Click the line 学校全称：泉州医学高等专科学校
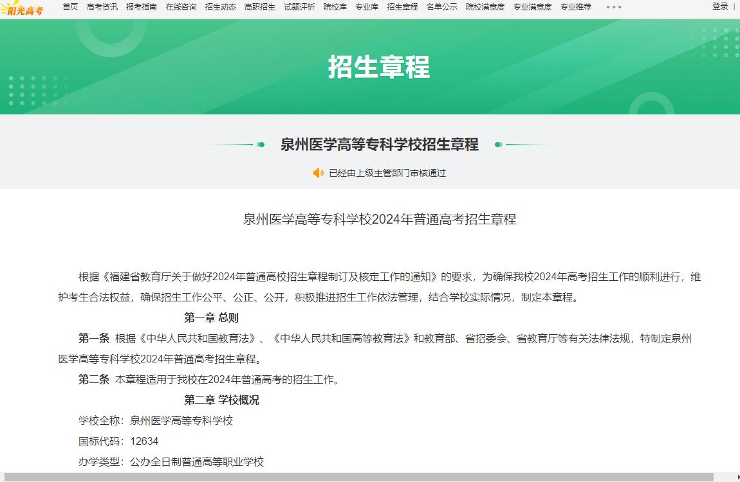The width and height of the screenshot is (740, 482). (156, 420)
